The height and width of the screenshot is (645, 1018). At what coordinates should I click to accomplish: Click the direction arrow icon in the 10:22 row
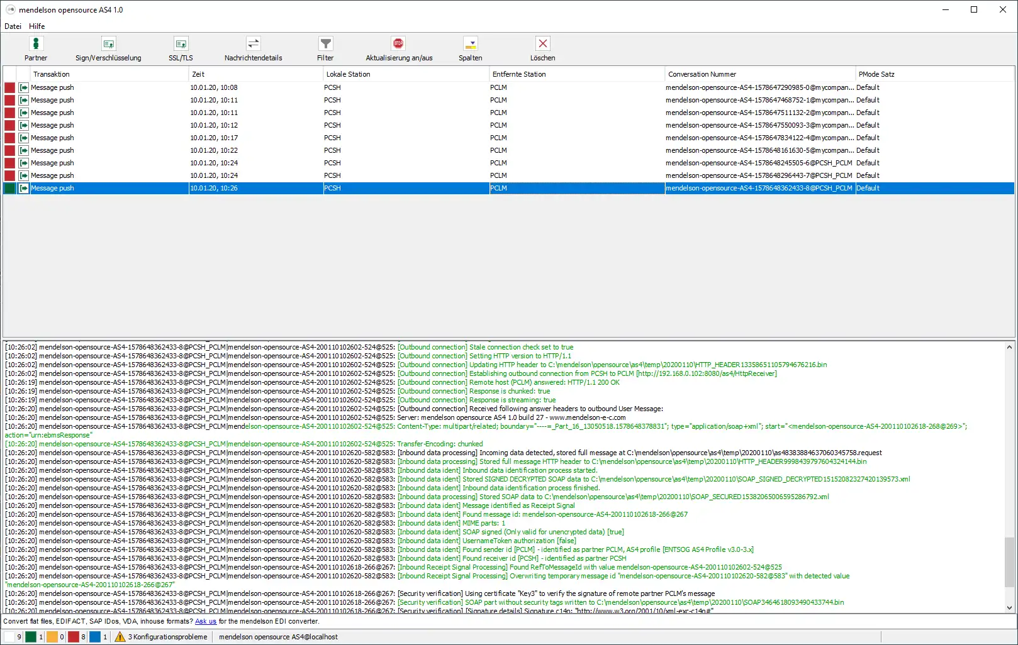point(24,150)
